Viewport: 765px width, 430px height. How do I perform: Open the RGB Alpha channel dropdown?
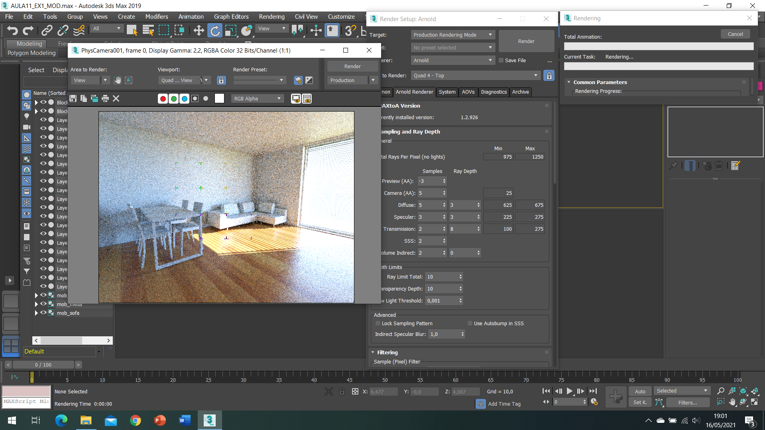click(x=257, y=98)
